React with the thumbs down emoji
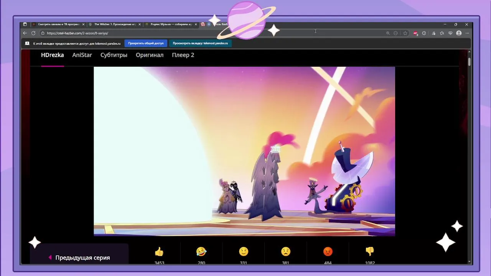This screenshot has width=491, height=276. point(370,251)
